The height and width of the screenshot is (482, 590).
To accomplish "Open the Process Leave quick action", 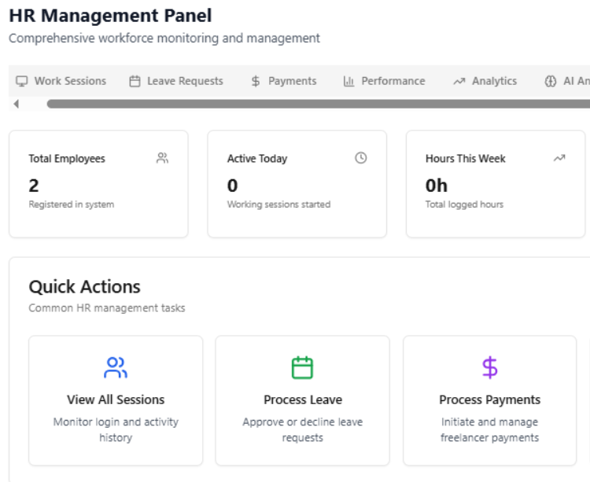I will (x=303, y=400).
